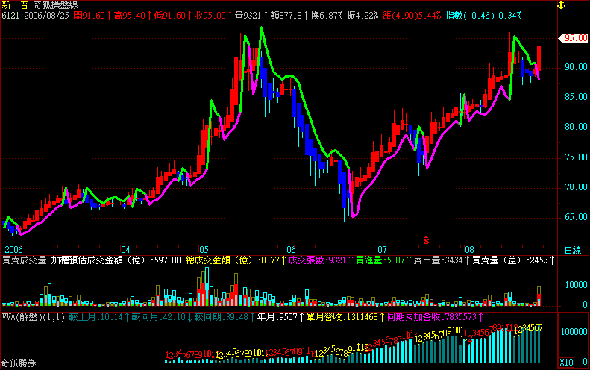Click the 同期累加營收:7835573 readout
This screenshot has height=370, width=590.
point(435,317)
